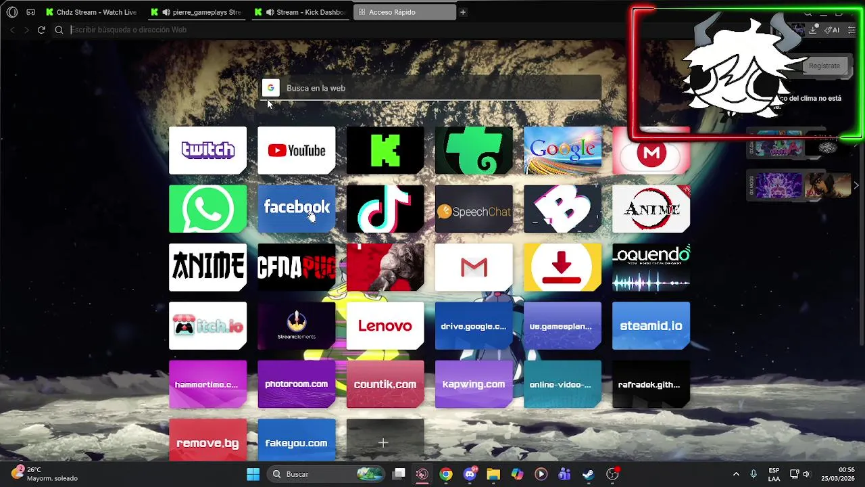This screenshot has height=487, width=865.
Task: Open the purple GX Mods thumbnail
Action: (x=778, y=185)
